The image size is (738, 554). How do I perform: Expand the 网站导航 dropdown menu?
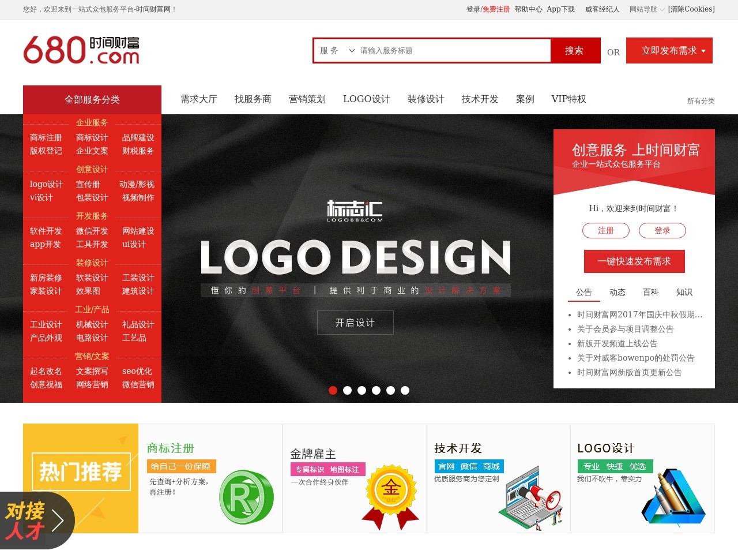(x=647, y=9)
